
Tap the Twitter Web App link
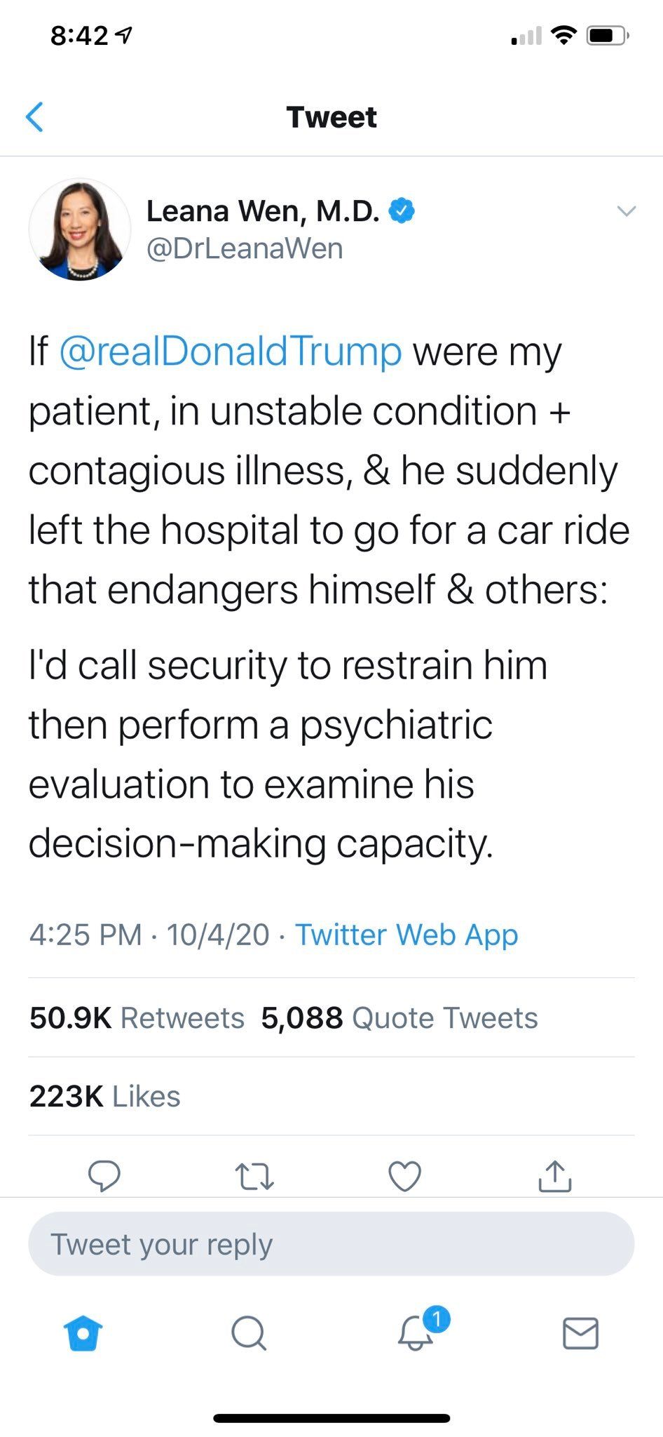tap(406, 935)
